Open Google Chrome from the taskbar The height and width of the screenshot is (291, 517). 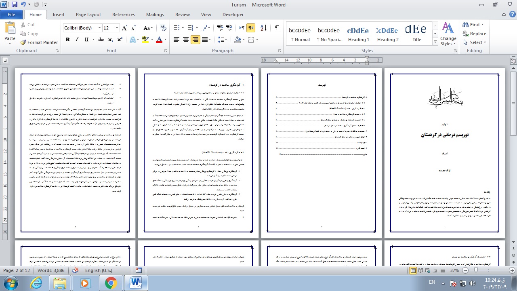(x=111, y=283)
